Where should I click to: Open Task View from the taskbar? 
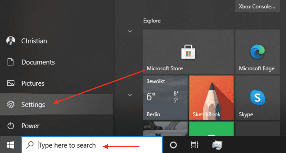coord(194,145)
